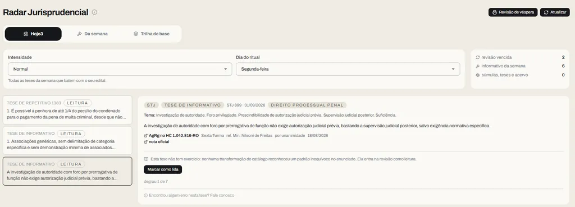Select the investigação de autoridade tese card
The image size is (575, 207).
tap(67, 171)
